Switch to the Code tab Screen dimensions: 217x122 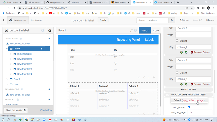pos(156,30)
